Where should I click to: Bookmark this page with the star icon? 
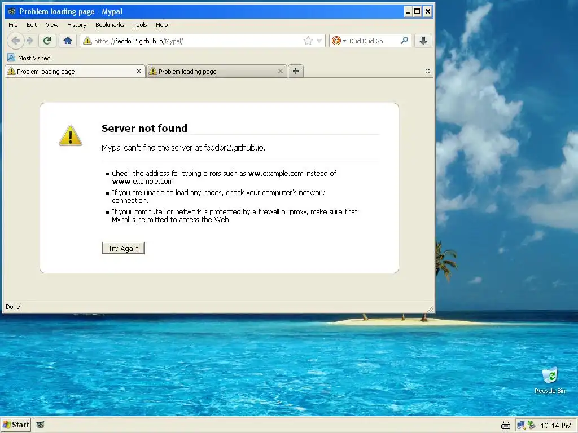tap(308, 41)
